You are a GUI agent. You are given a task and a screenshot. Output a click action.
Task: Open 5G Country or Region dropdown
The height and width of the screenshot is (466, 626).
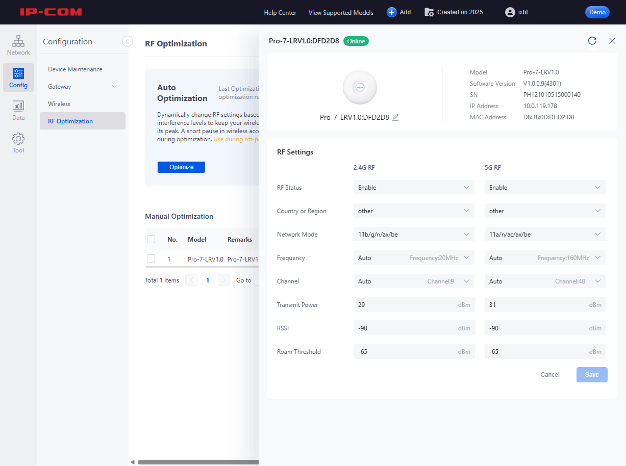click(545, 211)
